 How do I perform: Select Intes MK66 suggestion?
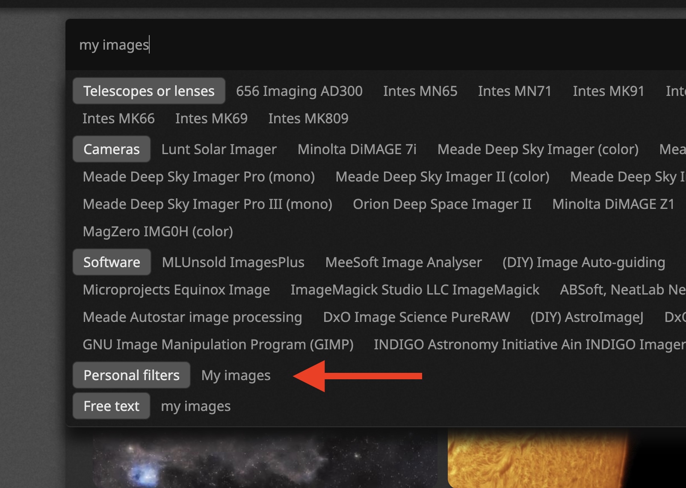pyautogui.click(x=118, y=118)
